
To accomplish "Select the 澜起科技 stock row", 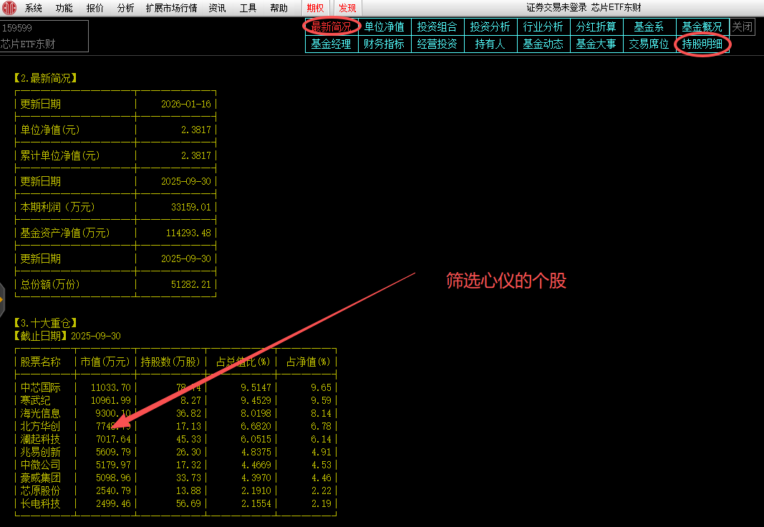I will coord(176,440).
